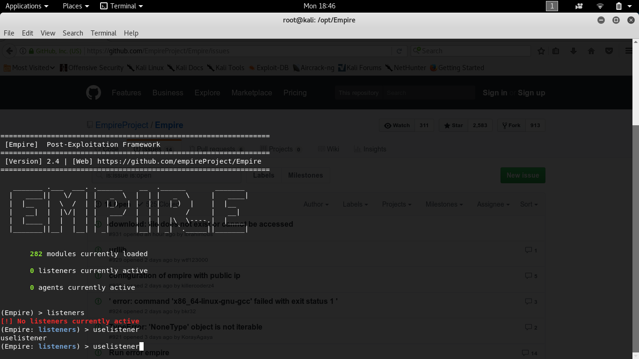The width and height of the screenshot is (639, 359).
Task: Open the Firefox hamburger menu
Action: click(x=629, y=50)
